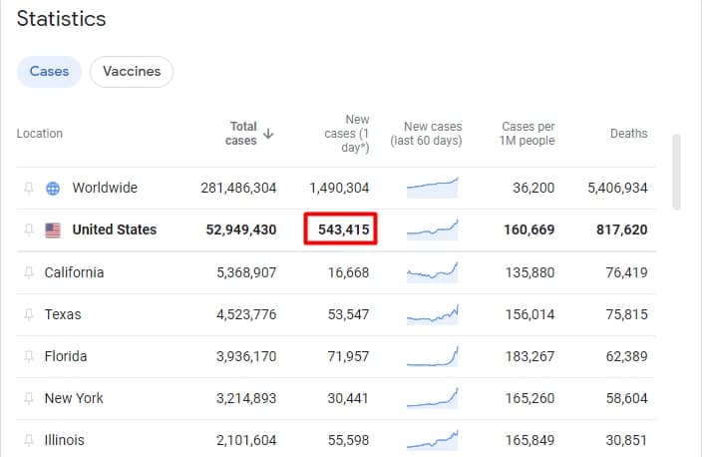Select the Illinois location name
705x457 pixels.
coord(64,440)
